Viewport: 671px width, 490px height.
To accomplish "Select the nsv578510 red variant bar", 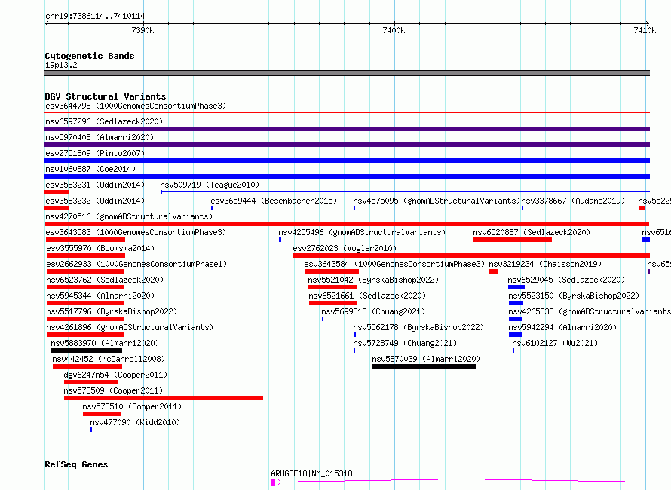I will pos(102,414).
